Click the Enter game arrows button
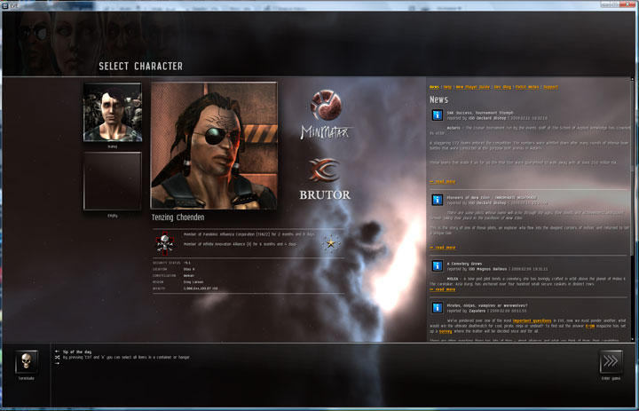The height and width of the screenshot is (411, 639). pos(611,361)
